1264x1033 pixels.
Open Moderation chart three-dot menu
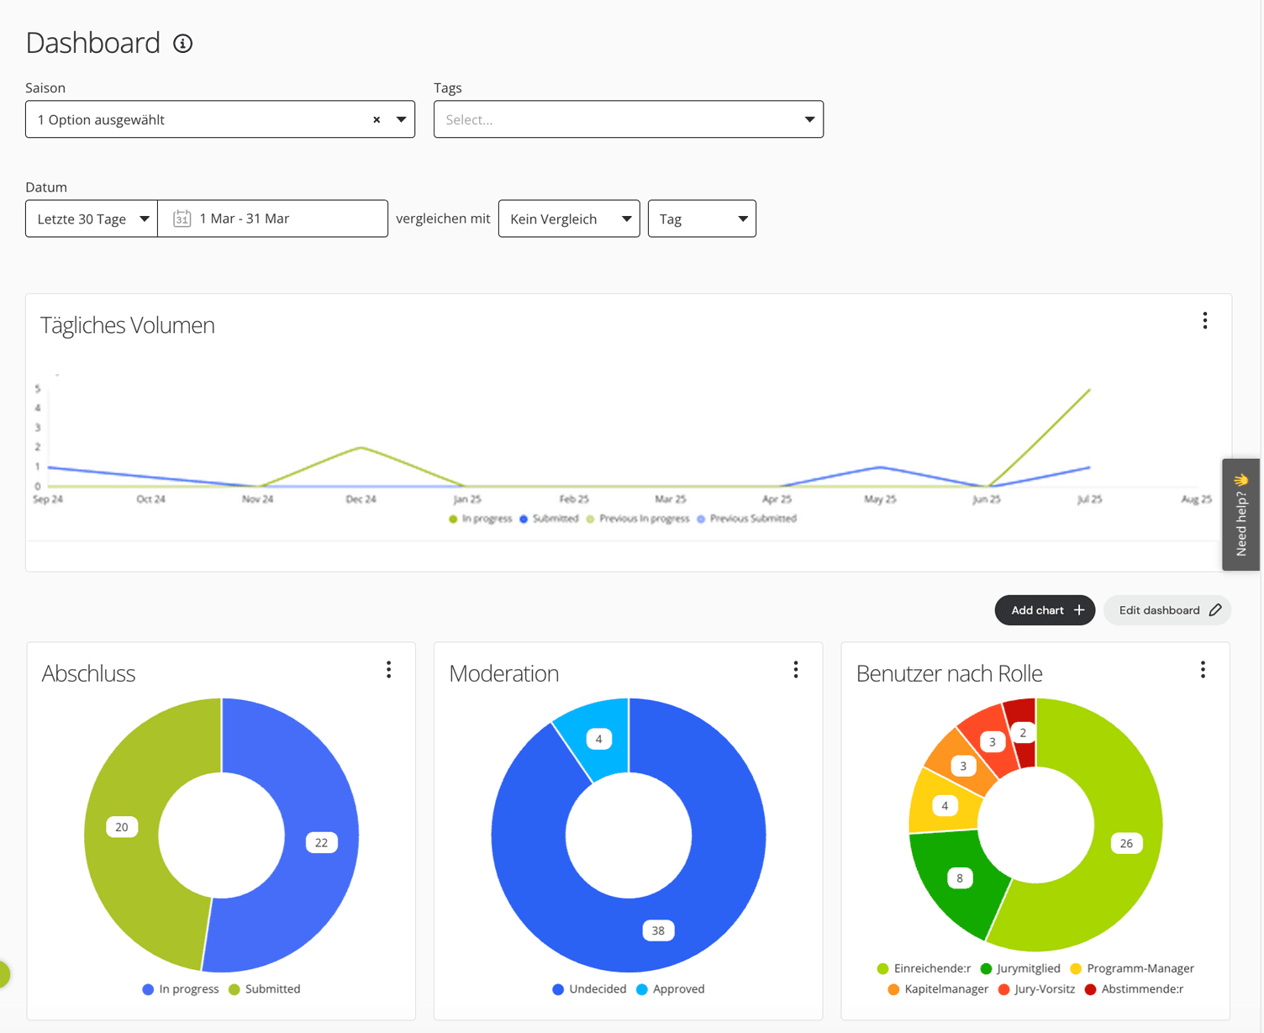point(795,670)
